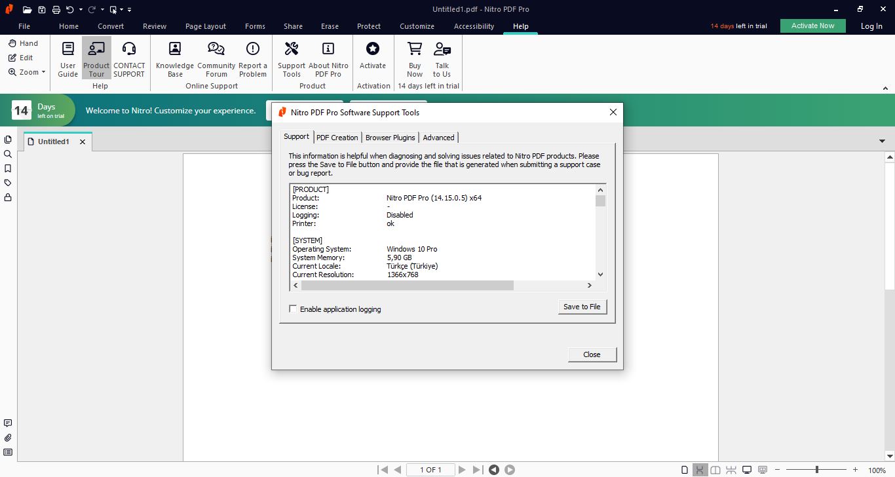Screen dimensions: 895x477
Task: Open the Comments panel at sidebar bottom
Action: pos(8,423)
